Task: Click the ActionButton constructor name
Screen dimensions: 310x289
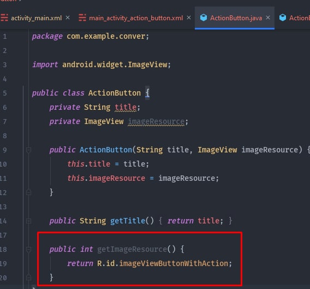Action: (106, 150)
